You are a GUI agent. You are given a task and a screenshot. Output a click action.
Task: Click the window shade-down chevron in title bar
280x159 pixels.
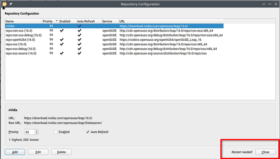[x=264, y=4]
